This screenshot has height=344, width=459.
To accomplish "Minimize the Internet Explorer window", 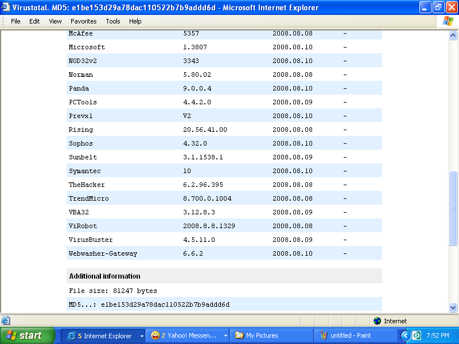I will (x=425, y=7).
